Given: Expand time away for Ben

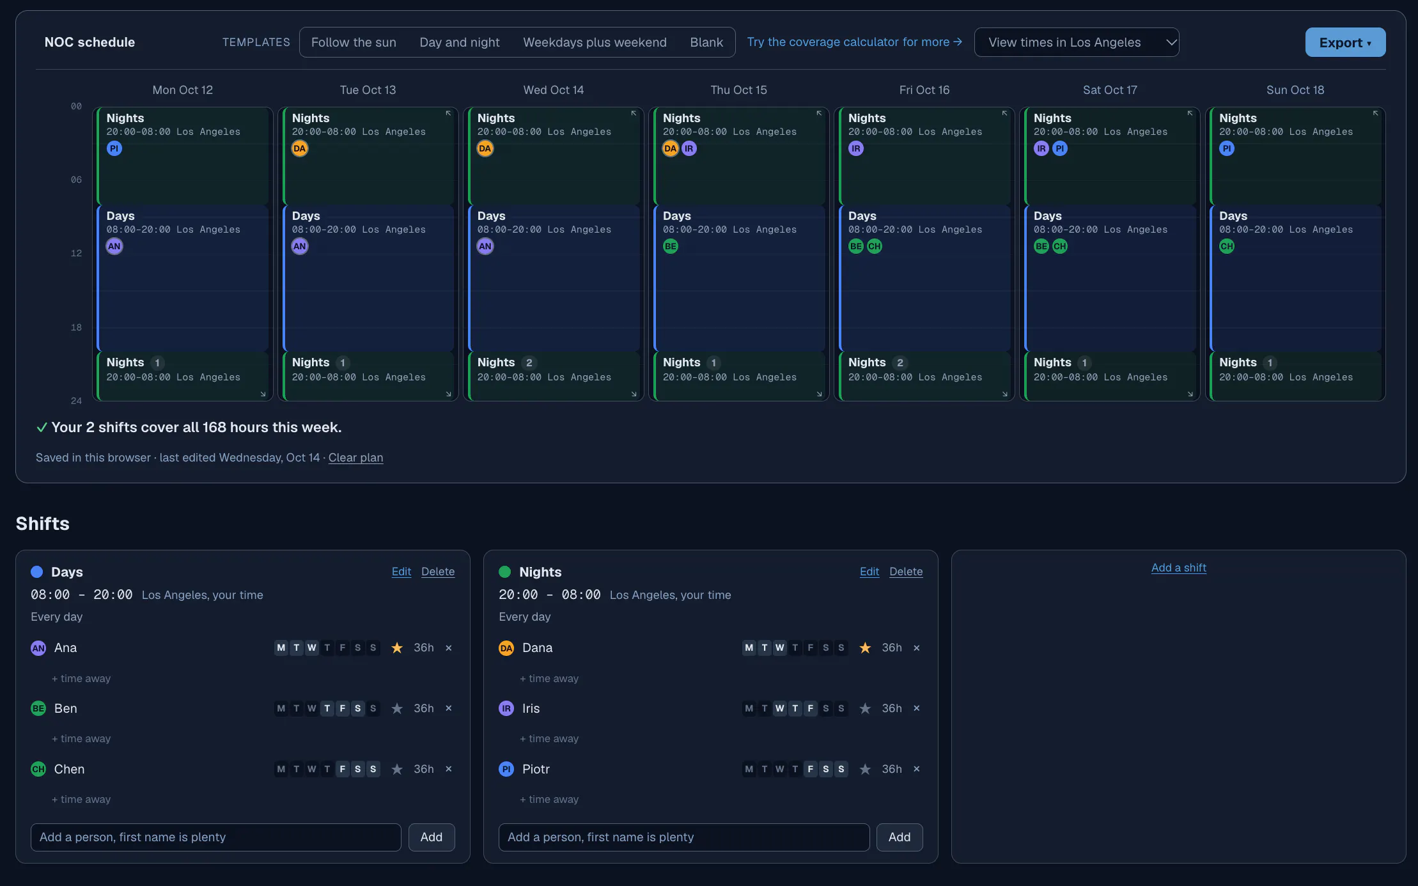Looking at the screenshot, I should click(81, 738).
